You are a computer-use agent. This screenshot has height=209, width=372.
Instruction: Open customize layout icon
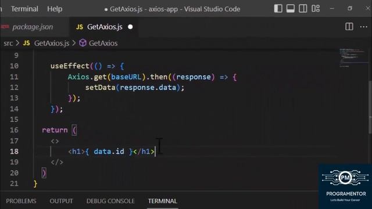coord(316,9)
